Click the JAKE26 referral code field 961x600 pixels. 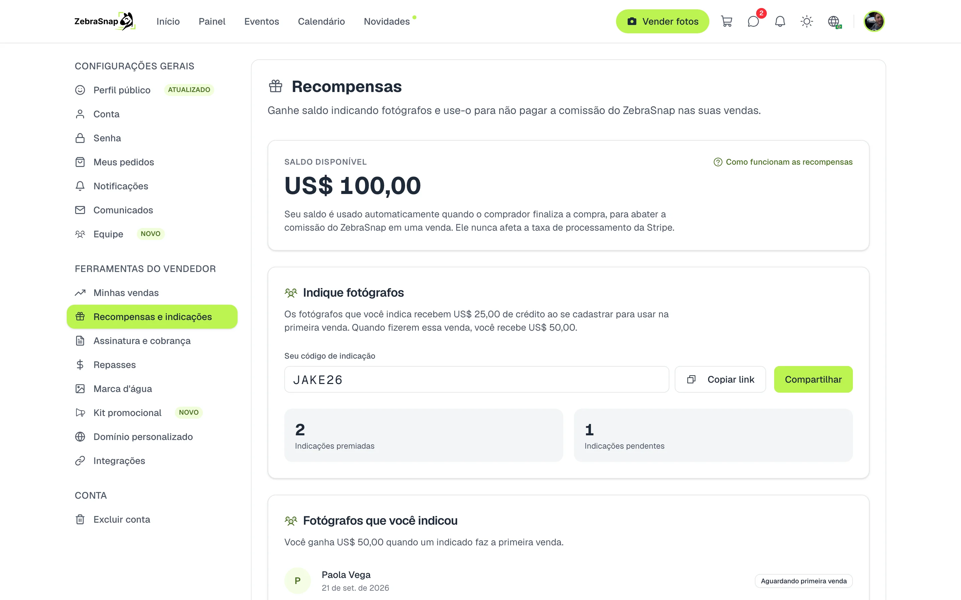[x=476, y=379]
